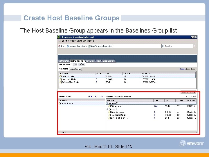
Task: Click the Details link in the Upgrades row
Action: tap(156, 106)
